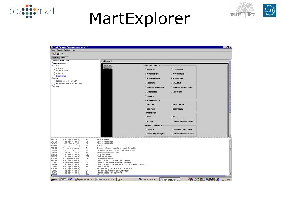Collapse the Attributes folder in the tree
Screen dimensions: 283x212
tap(51, 66)
